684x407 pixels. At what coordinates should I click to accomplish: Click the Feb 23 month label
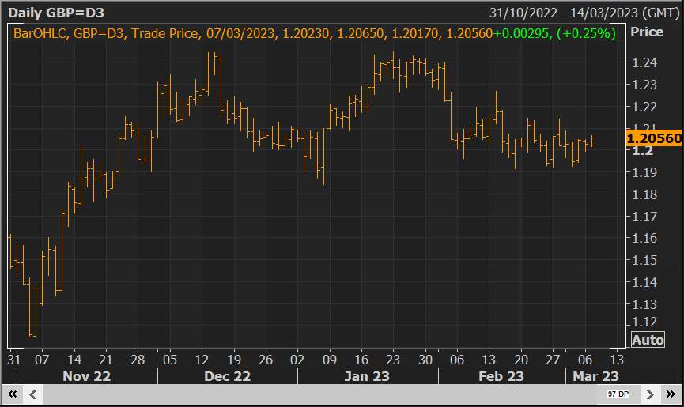[501, 376]
